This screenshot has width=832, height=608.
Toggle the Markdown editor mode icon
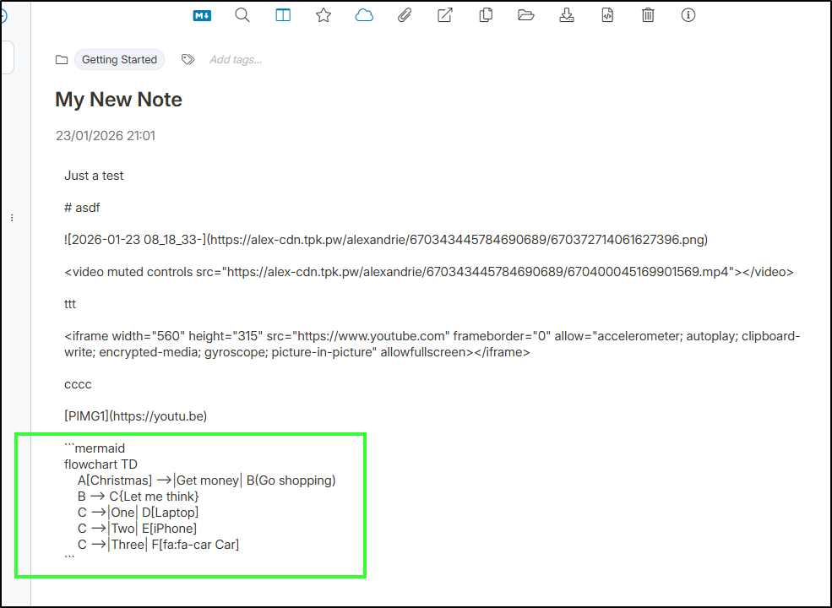202,15
